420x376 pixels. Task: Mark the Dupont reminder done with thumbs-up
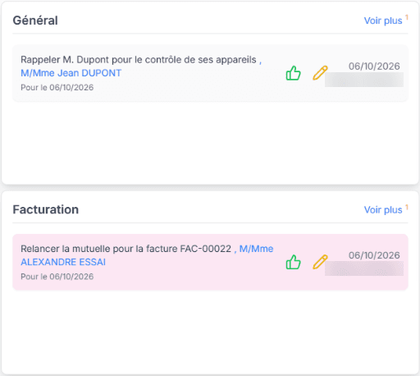coord(294,73)
